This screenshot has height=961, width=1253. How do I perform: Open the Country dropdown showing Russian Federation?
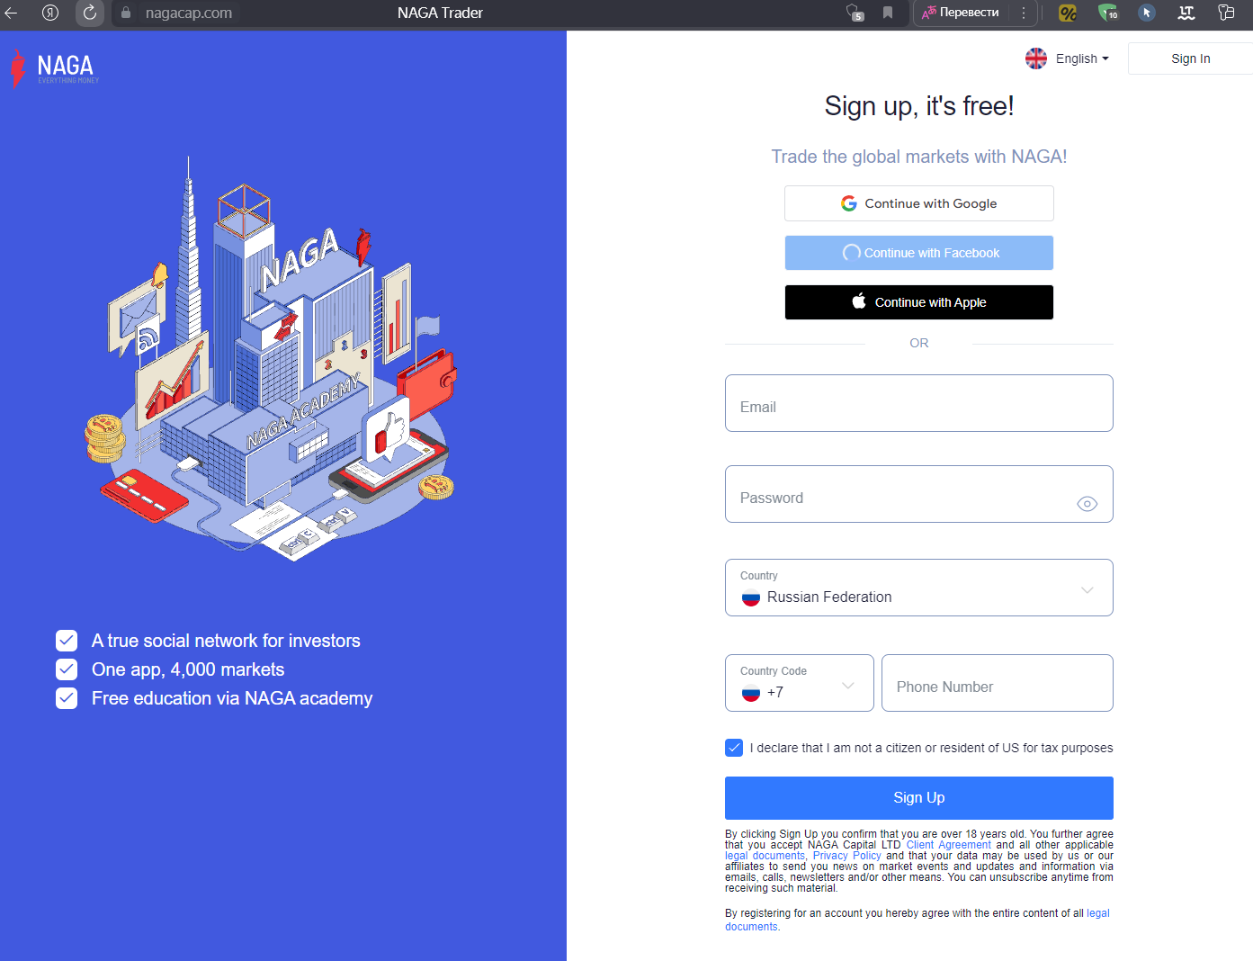pos(919,588)
